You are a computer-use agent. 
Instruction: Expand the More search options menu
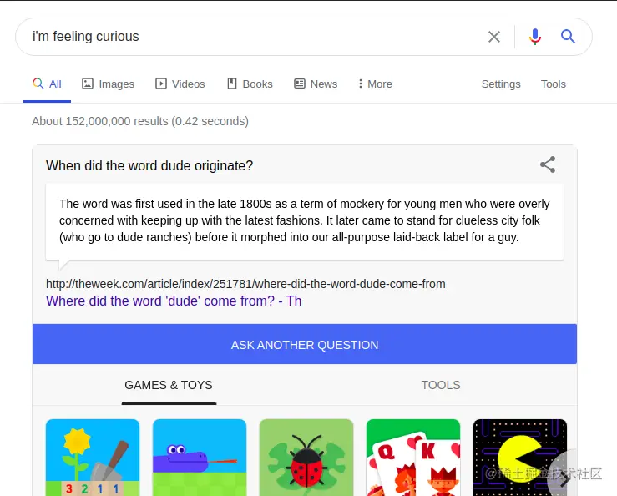pyautogui.click(x=375, y=84)
